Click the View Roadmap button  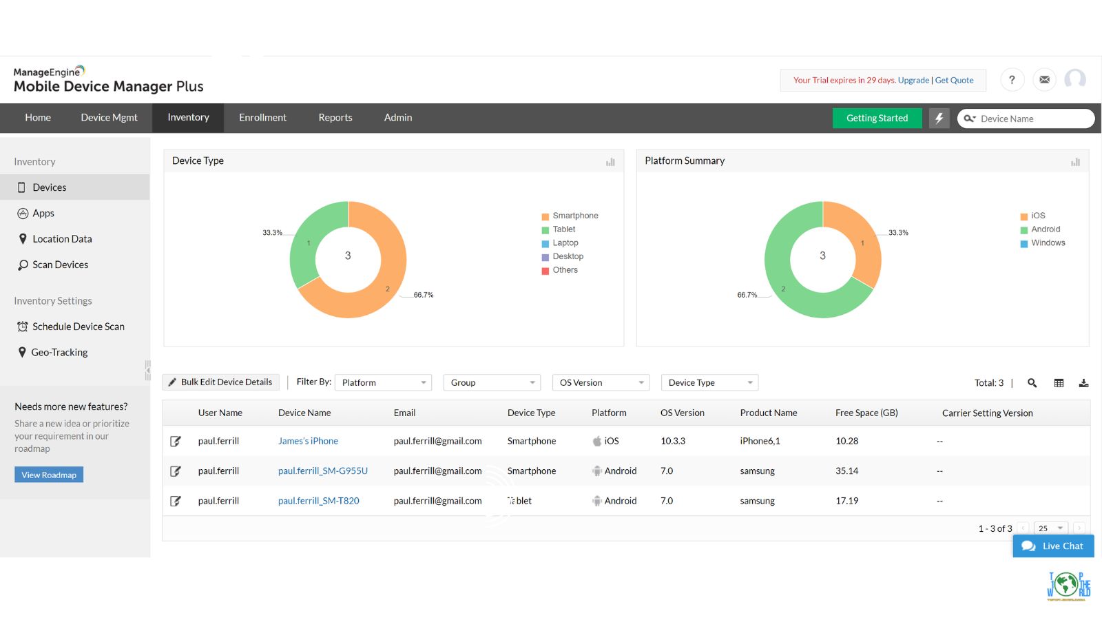coord(49,475)
